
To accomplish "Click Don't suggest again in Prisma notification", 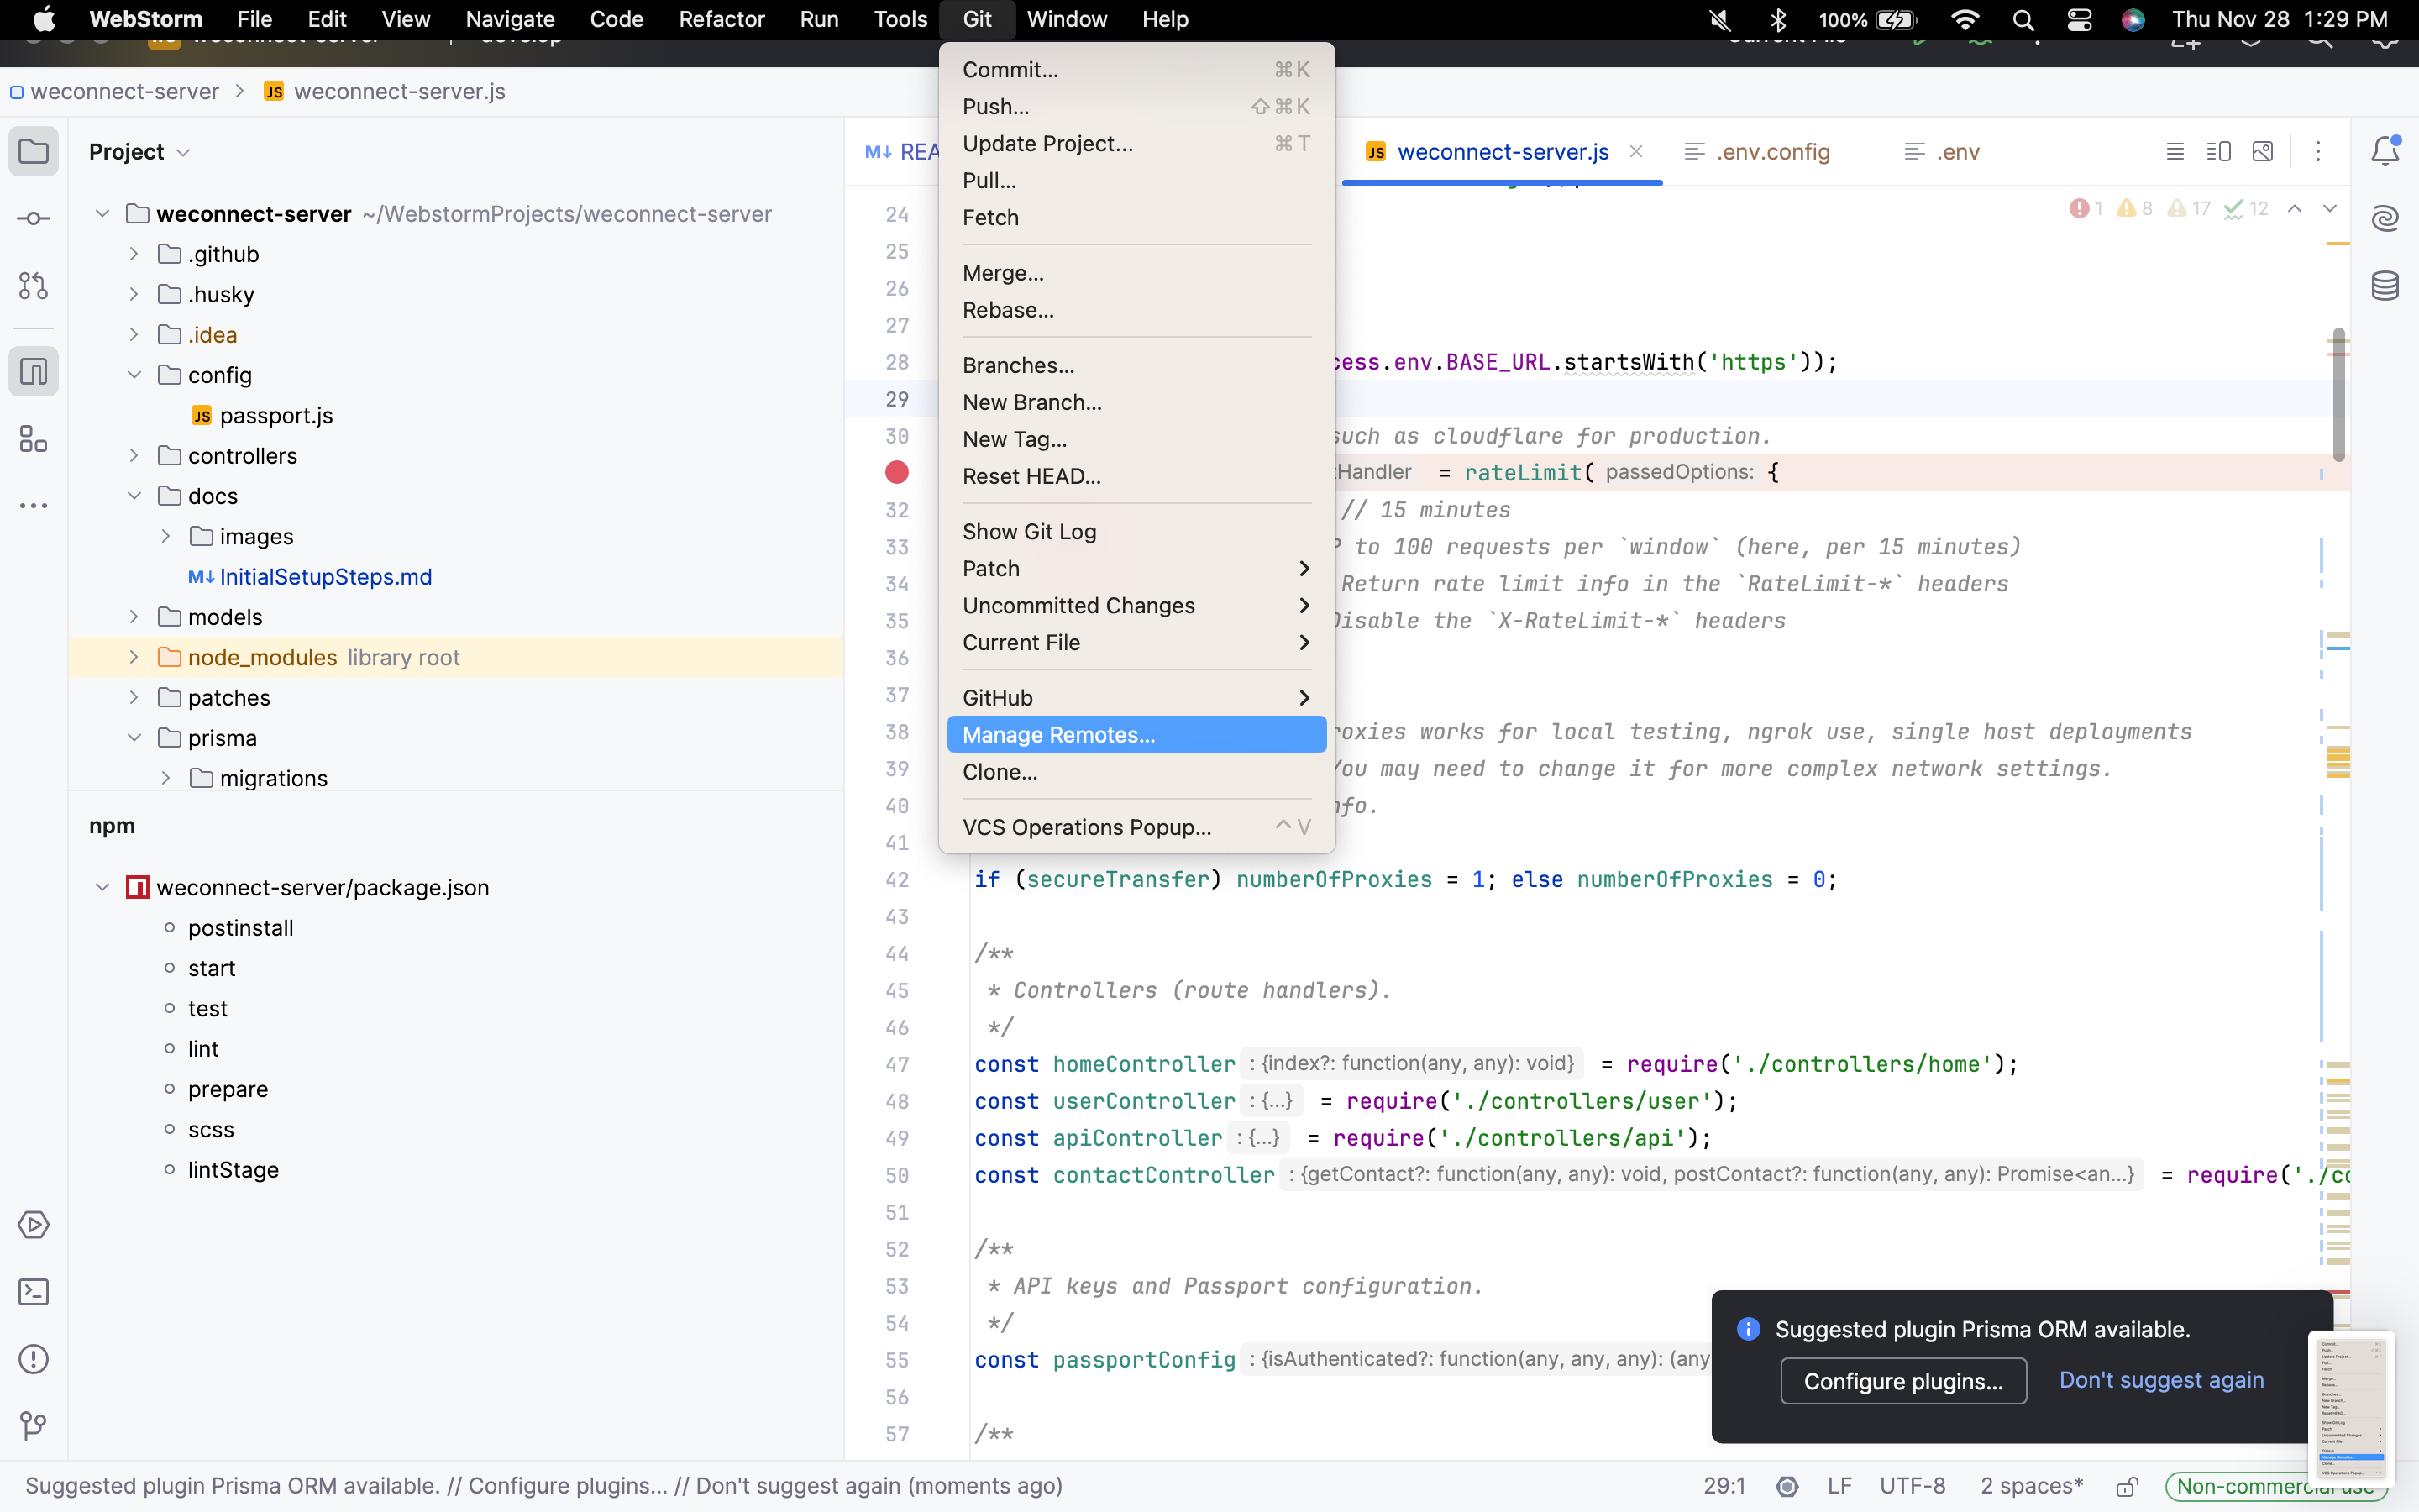I will (2161, 1378).
